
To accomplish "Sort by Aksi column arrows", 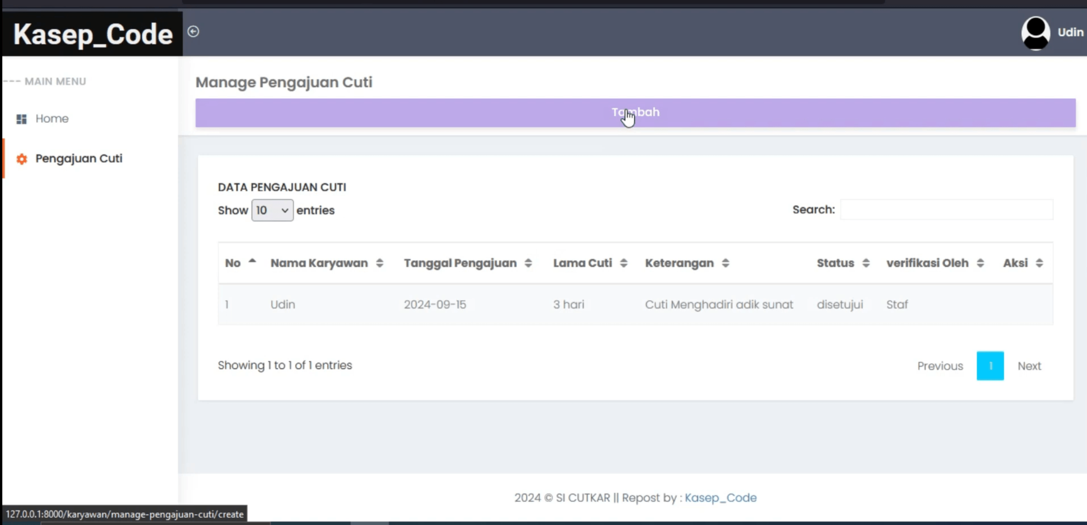I will point(1039,263).
